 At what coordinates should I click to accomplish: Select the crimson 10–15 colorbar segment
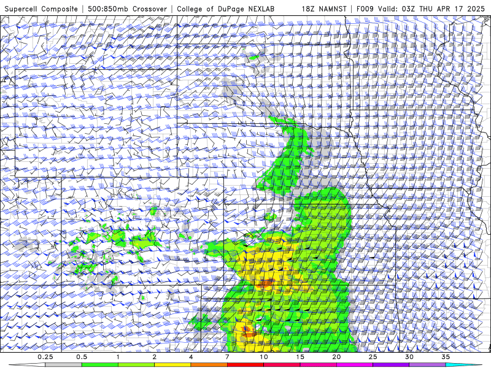click(282, 365)
